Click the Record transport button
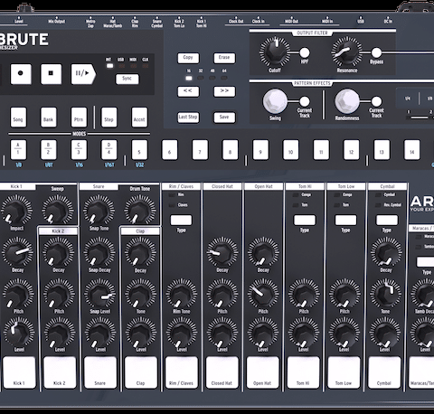The image size is (434, 414). pos(21,74)
